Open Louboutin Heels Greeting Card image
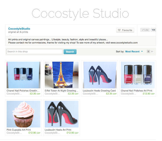 tap(99, 75)
